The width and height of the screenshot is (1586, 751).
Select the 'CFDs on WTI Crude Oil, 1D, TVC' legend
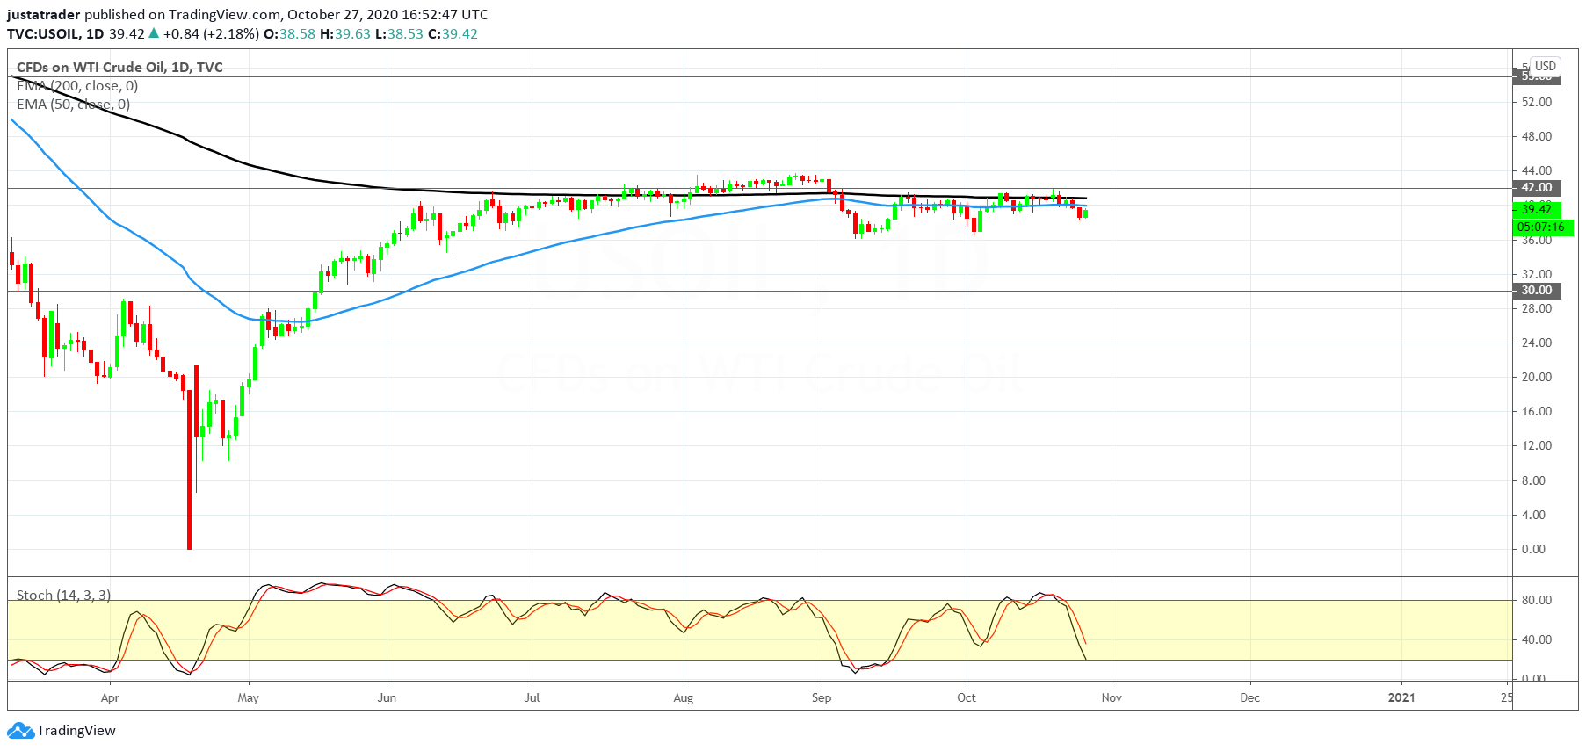119,68
